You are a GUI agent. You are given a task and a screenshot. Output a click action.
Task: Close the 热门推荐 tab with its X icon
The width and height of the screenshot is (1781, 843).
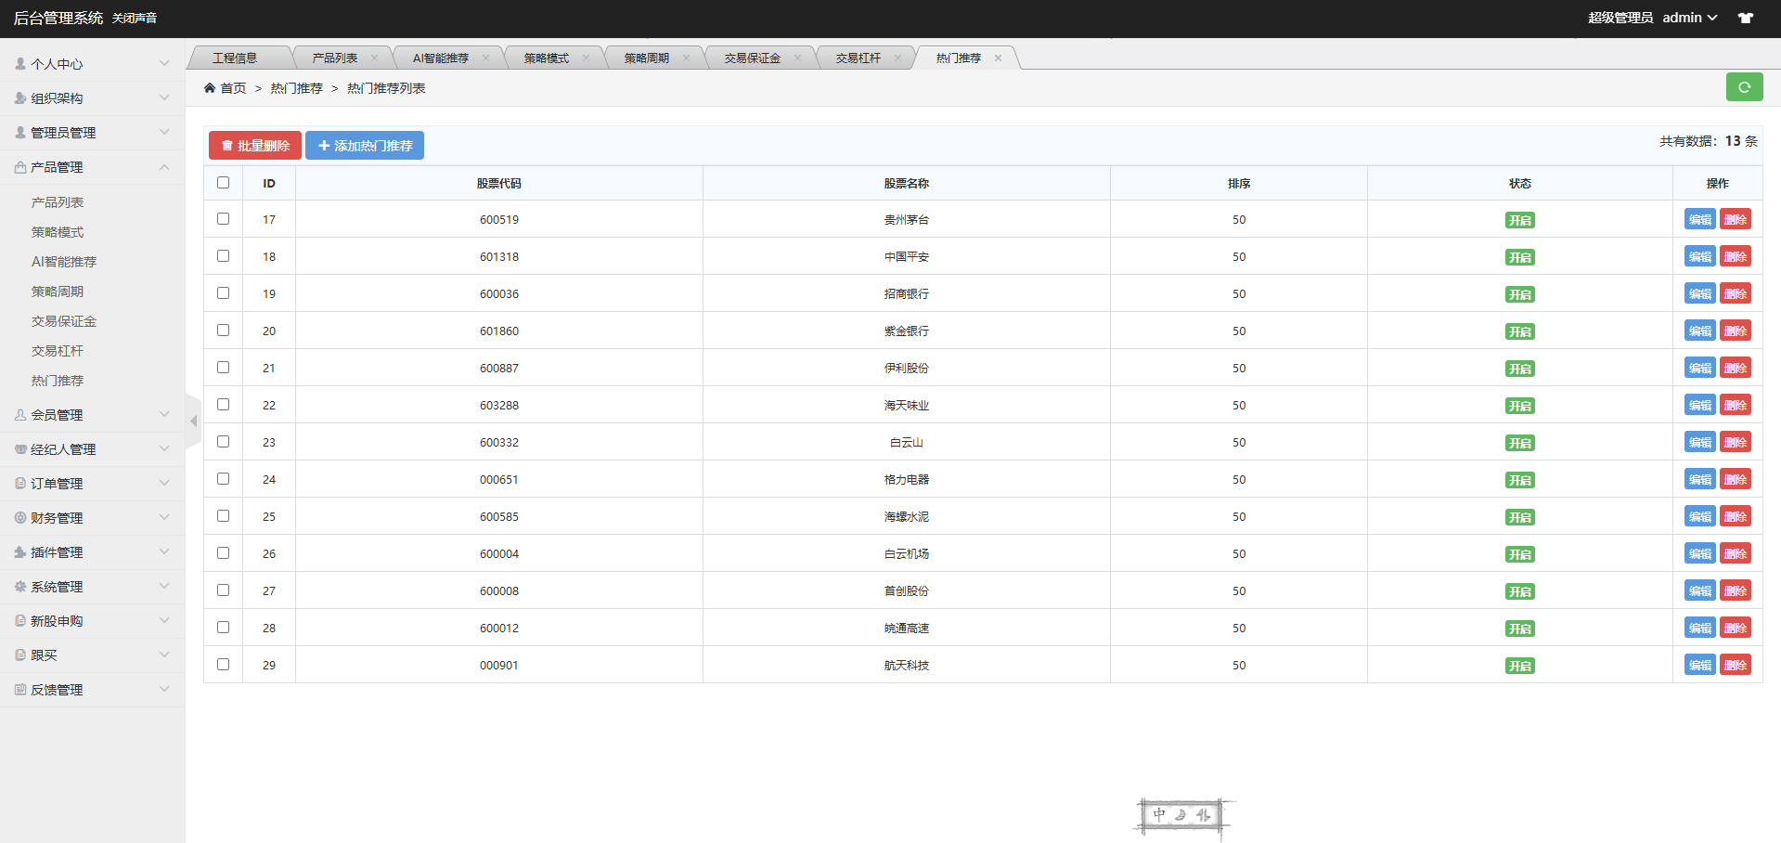point(998,58)
